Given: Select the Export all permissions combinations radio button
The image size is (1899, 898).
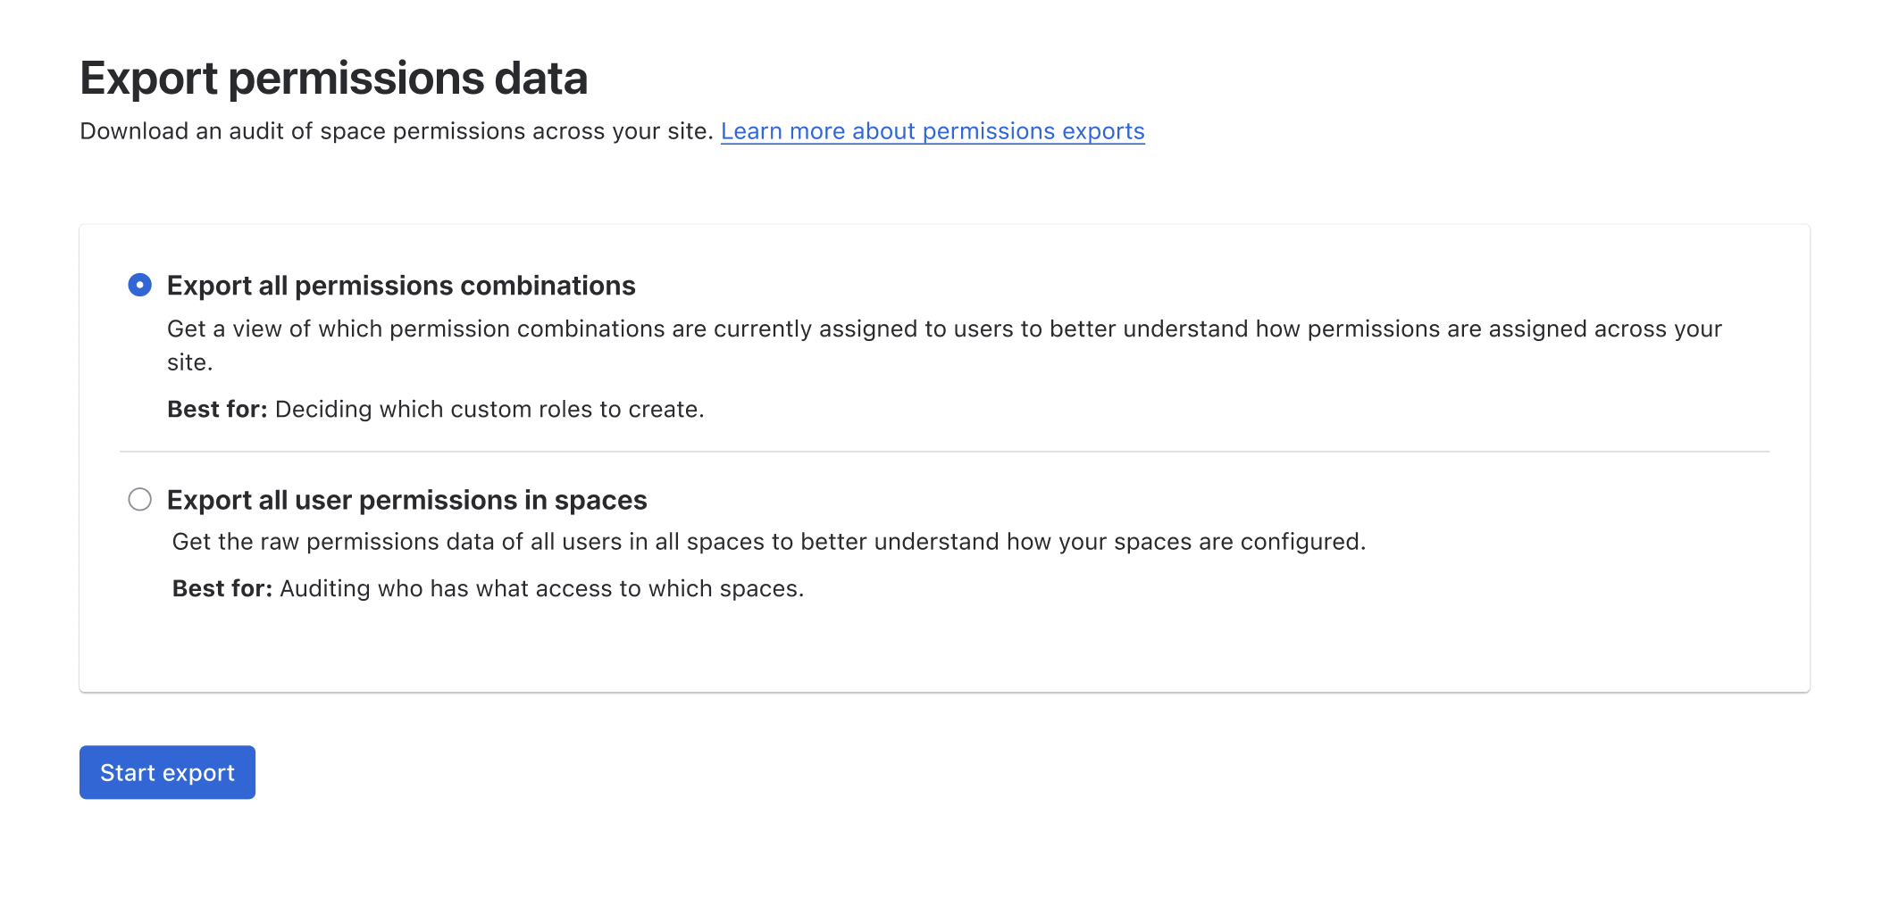Looking at the screenshot, I should click(x=140, y=285).
